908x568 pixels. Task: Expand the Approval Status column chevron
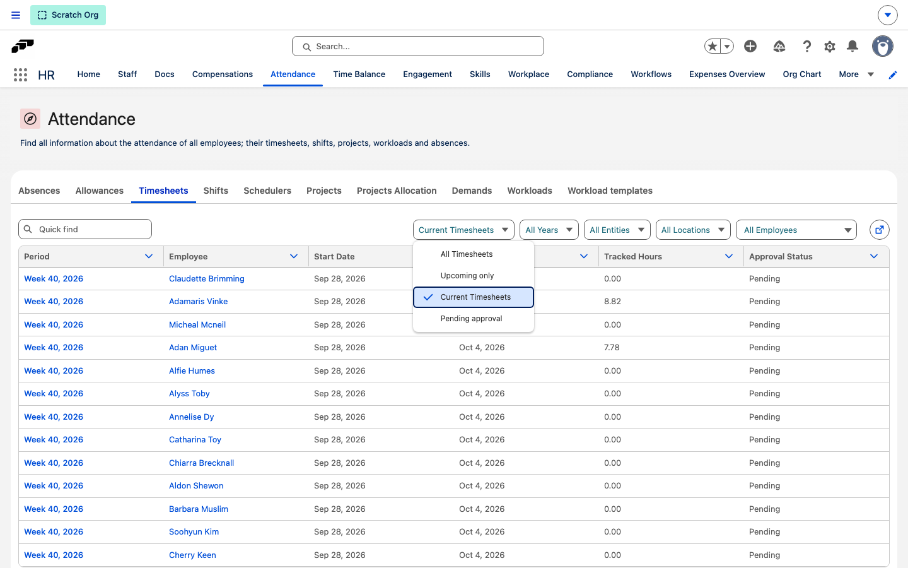point(874,256)
